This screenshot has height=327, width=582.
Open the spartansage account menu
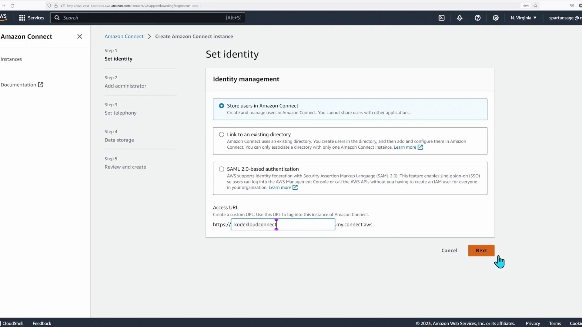[x=564, y=18]
